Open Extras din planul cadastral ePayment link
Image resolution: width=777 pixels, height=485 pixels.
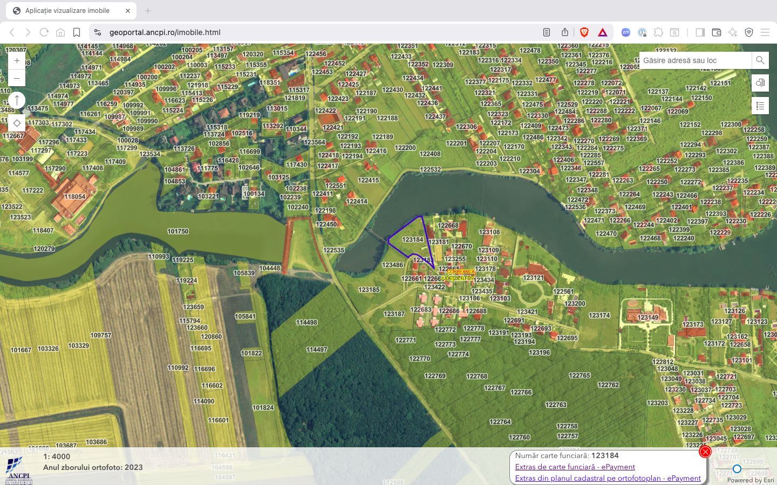coord(608,478)
